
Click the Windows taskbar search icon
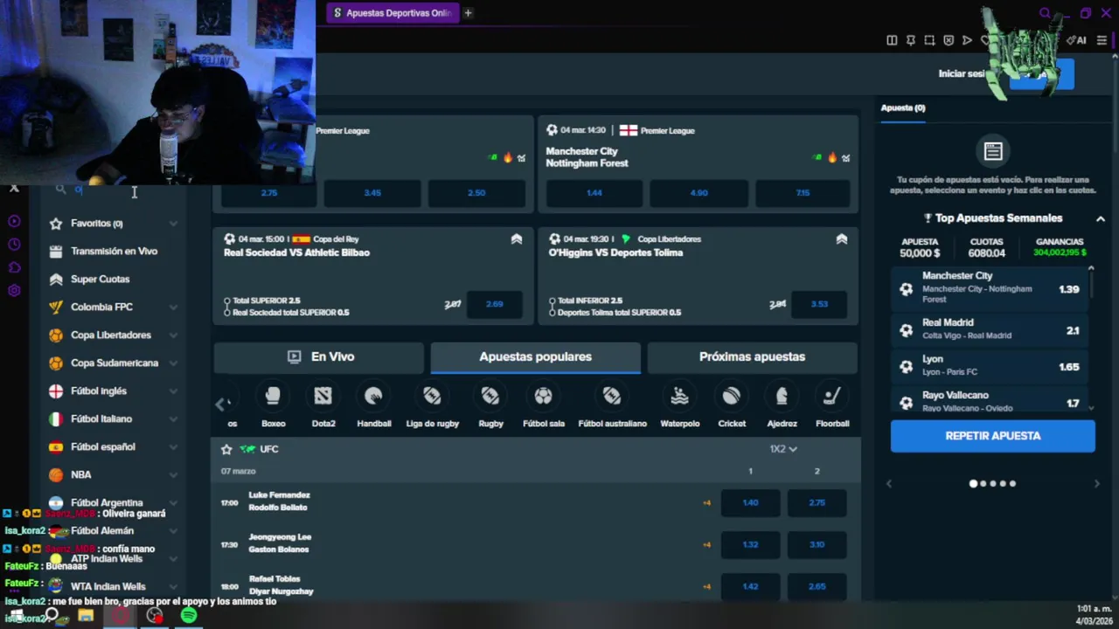52,616
